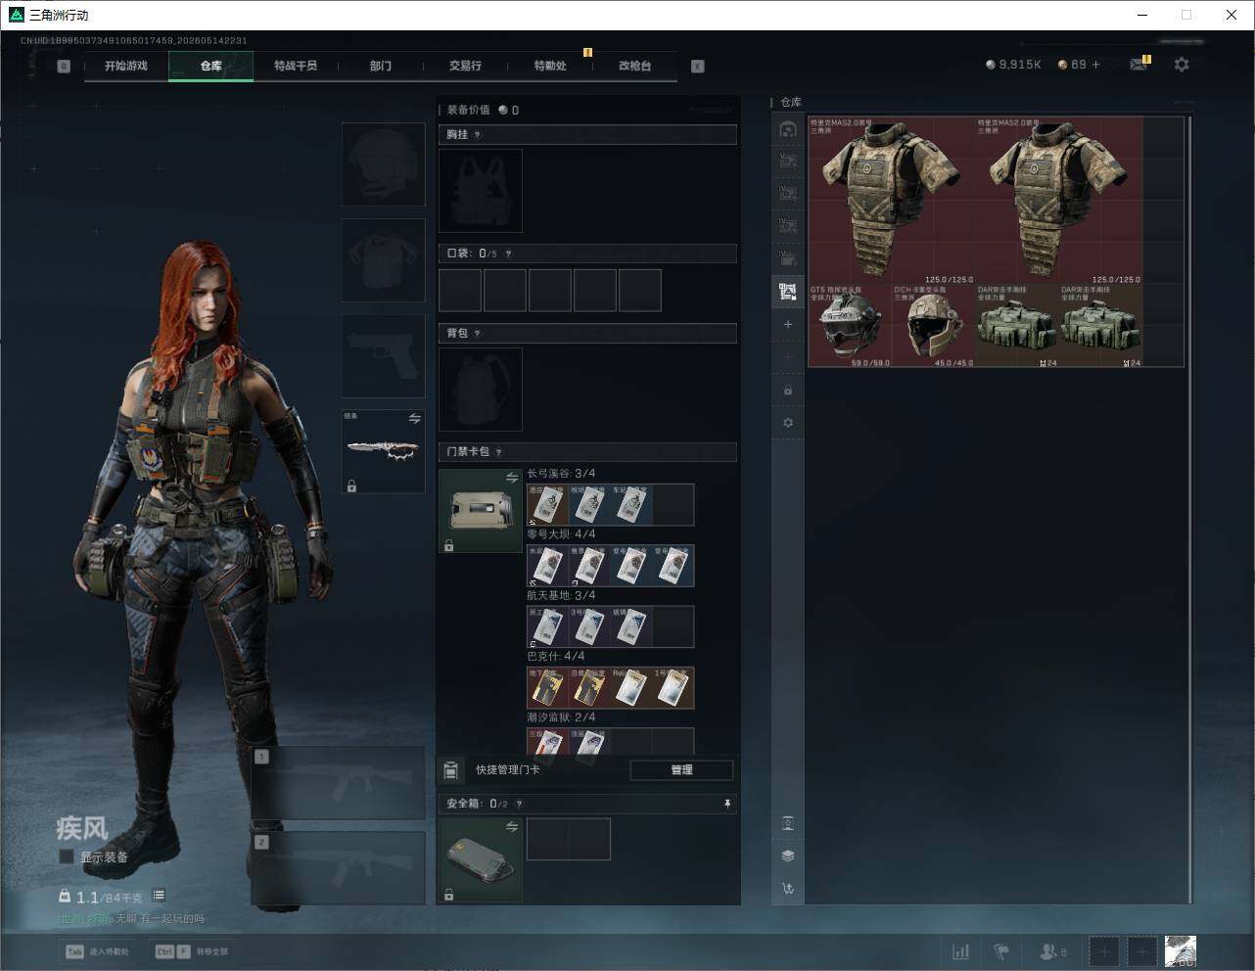Click primary weapon slot 1

click(339, 784)
